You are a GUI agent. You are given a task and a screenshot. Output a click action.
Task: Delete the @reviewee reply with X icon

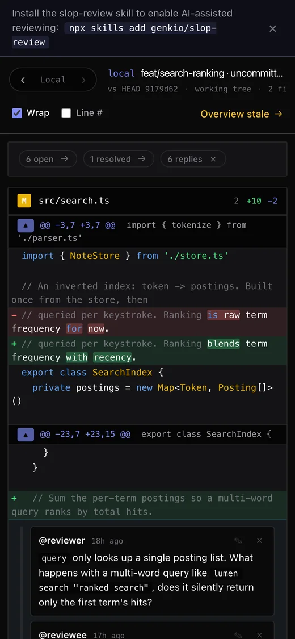pos(260,634)
